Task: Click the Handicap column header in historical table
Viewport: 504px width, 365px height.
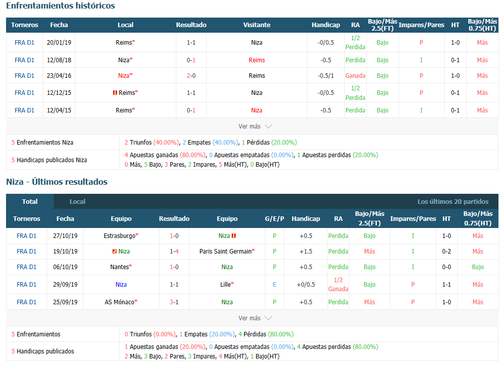Action: pos(326,25)
